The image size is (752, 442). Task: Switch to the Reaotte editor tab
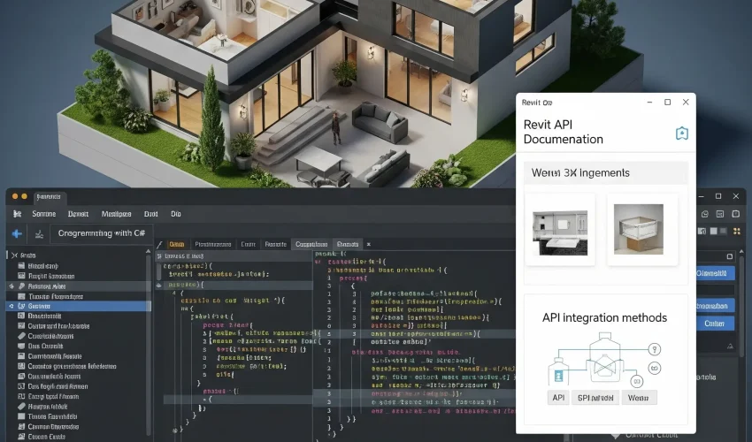(275, 245)
